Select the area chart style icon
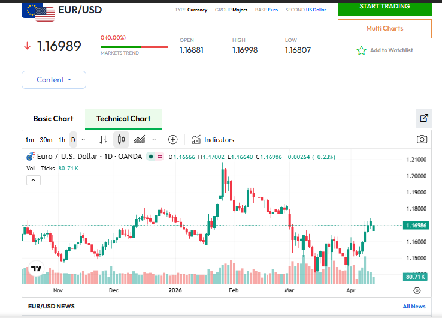The height and width of the screenshot is (318, 442). 140,140
